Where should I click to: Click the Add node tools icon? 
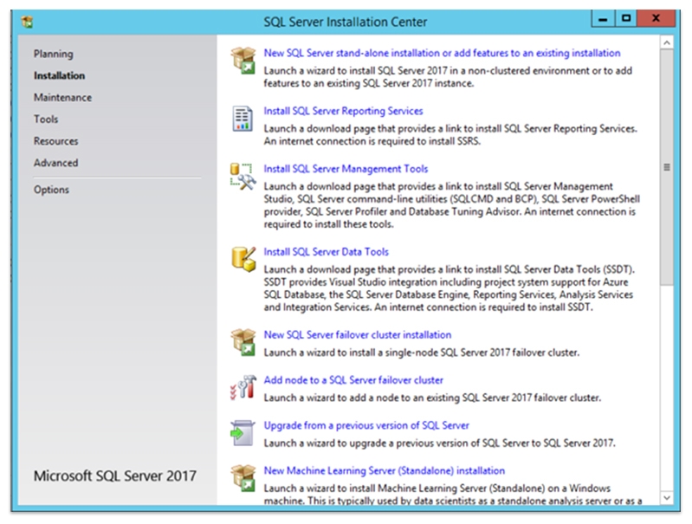(243, 388)
